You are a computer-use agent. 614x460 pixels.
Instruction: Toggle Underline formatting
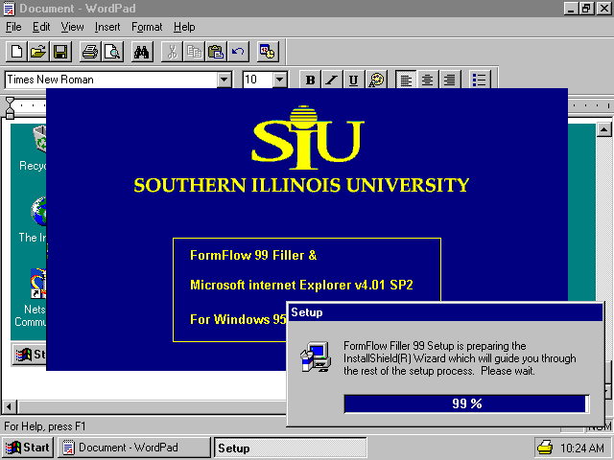(x=353, y=80)
